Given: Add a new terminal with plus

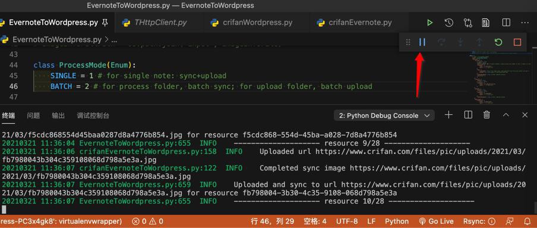Looking at the screenshot, I should [448, 115].
